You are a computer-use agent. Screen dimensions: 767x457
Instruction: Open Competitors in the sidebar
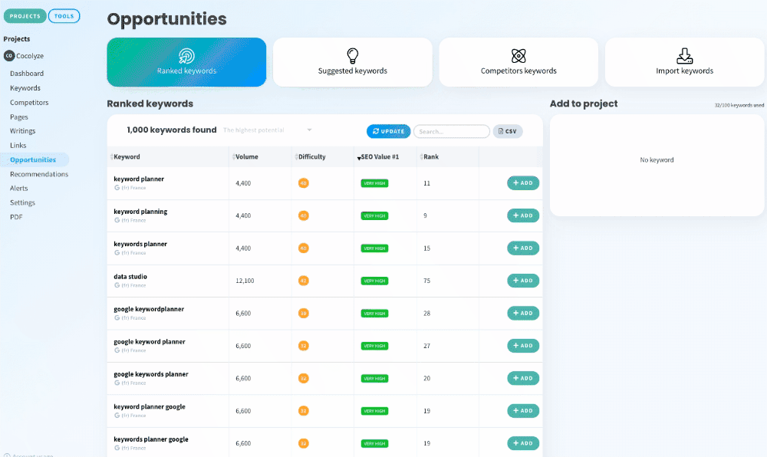pos(29,103)
